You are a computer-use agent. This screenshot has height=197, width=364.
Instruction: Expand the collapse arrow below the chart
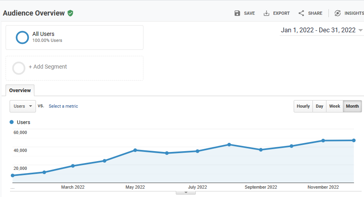(186, 193)
